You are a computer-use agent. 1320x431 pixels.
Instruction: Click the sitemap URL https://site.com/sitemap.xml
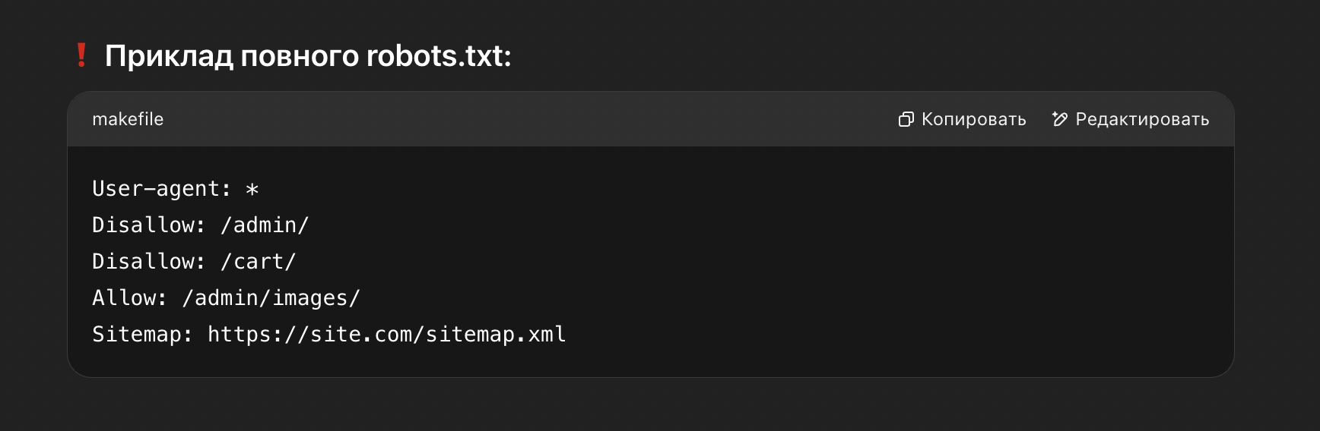coord(387,335)
